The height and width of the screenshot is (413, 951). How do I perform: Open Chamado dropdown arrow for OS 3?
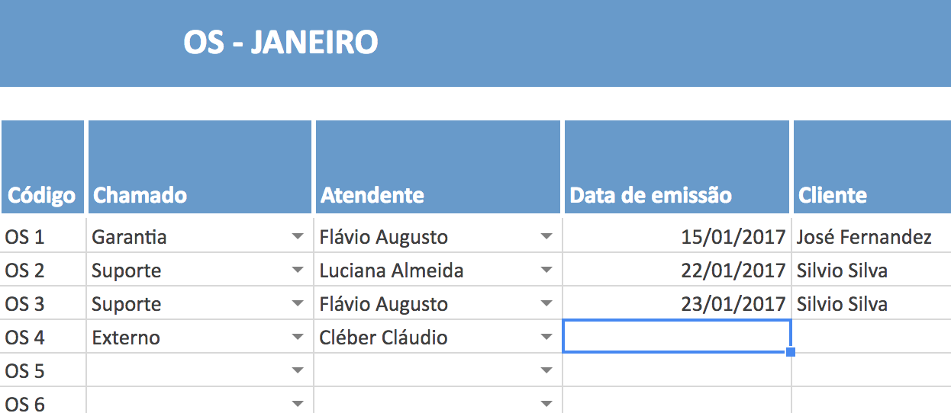(298, 304)
